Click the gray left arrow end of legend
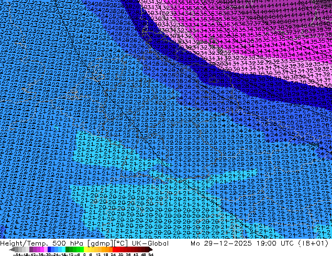 pos(12,249)
